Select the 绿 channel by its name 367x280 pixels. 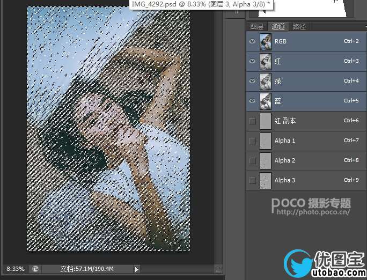(278, 81)
